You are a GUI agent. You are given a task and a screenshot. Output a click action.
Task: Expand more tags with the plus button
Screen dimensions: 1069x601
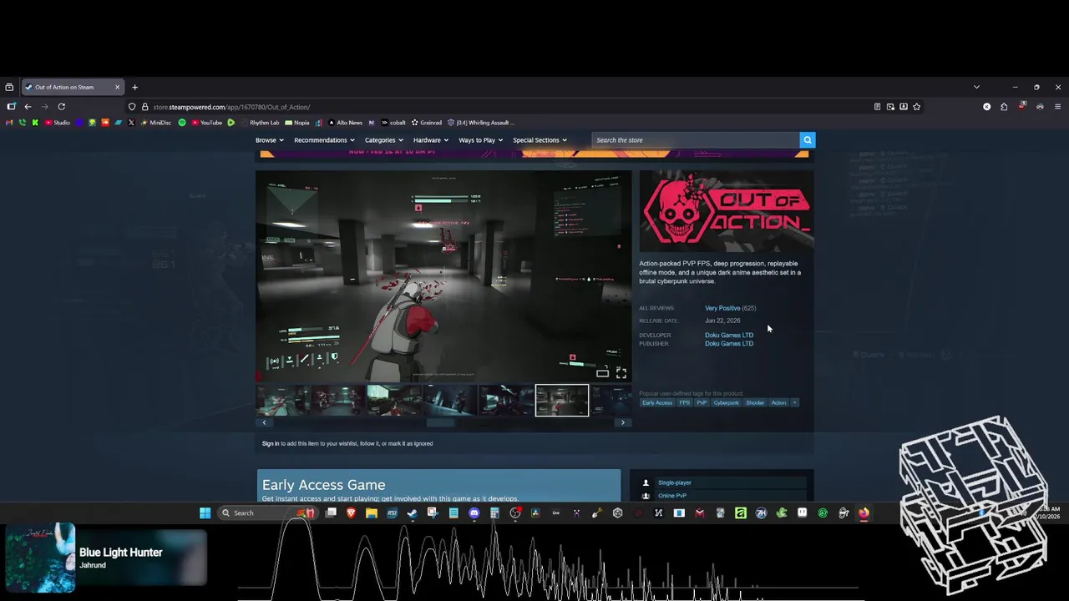click(794, 403)
